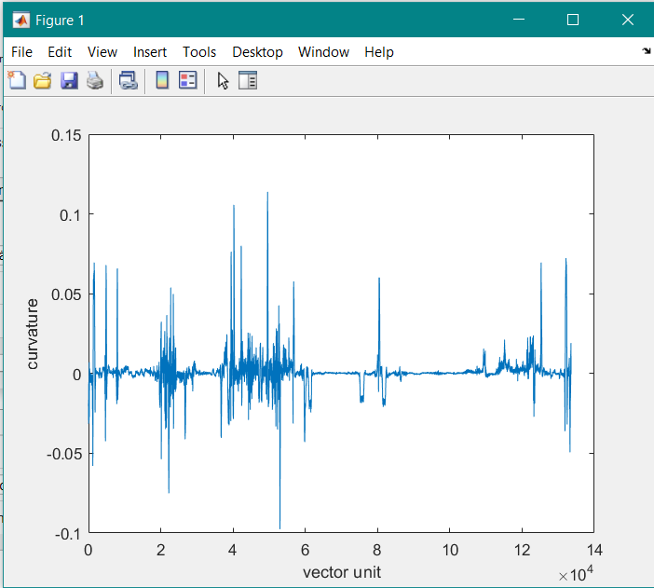Screen dimensions: 654x588
Task: Click the 'vector unit' x-axis label
Action: pos(342,572)
